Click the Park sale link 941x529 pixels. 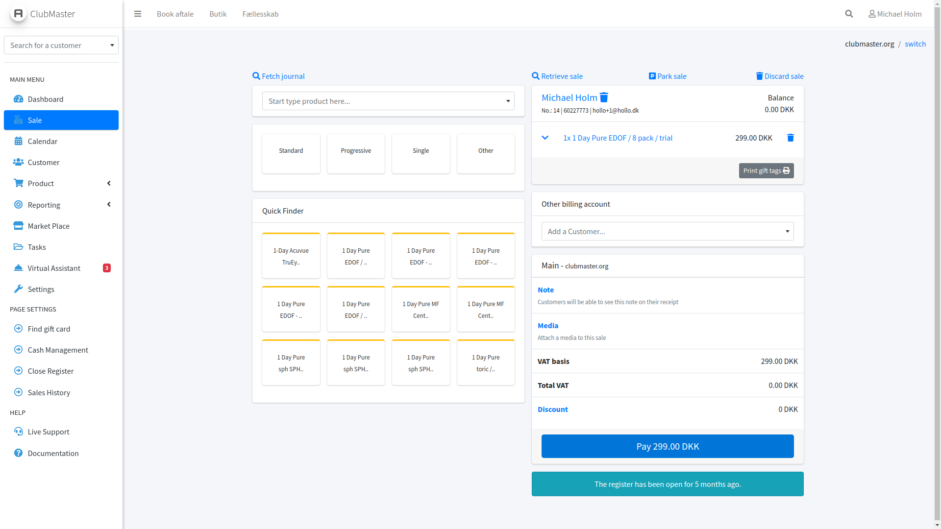tap(668, 76)
